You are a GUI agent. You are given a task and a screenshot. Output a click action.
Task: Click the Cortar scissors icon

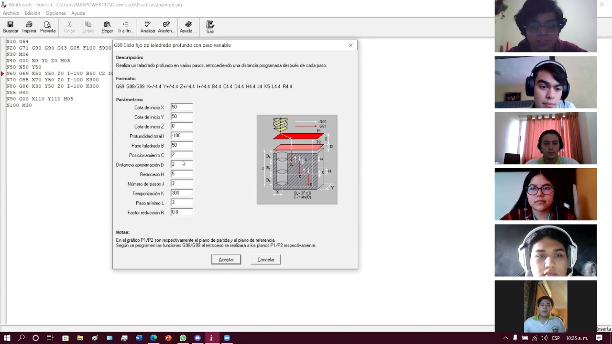click(70, 27)
